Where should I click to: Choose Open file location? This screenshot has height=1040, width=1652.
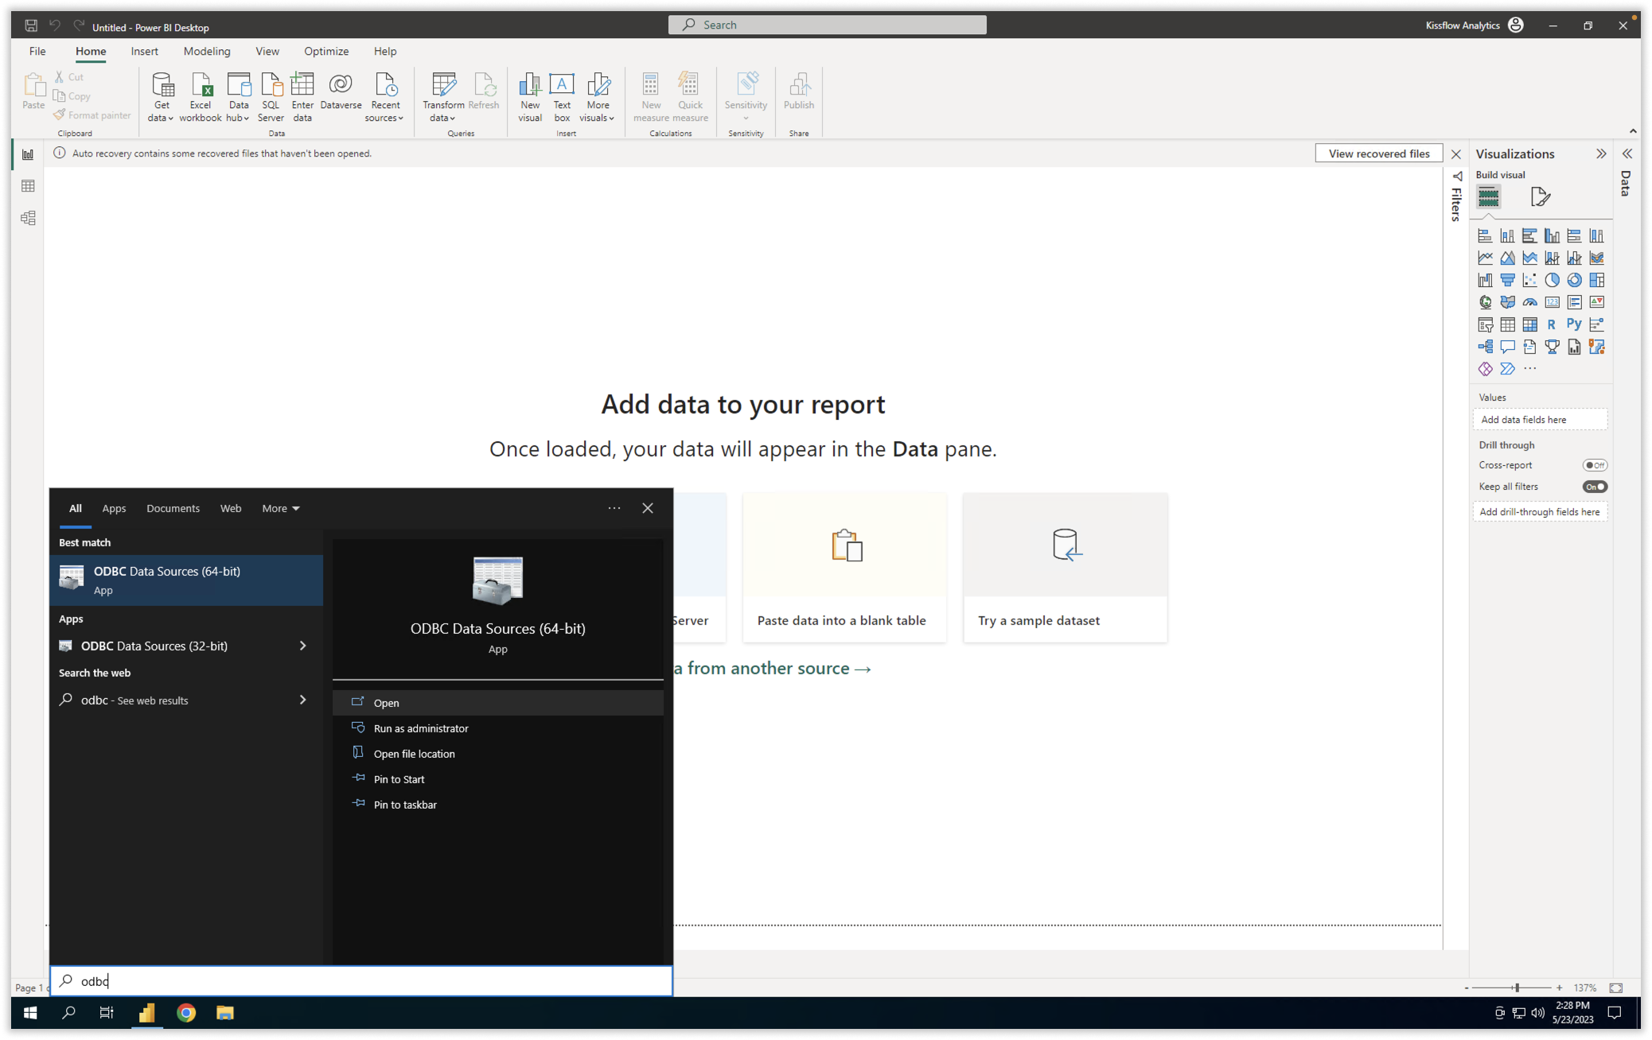[x=498, y=754]
